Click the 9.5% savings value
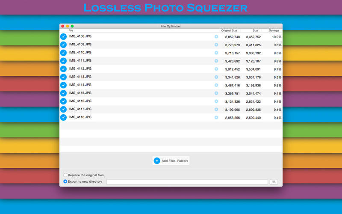This screenshot has height=214, width=342. point(277,85)
